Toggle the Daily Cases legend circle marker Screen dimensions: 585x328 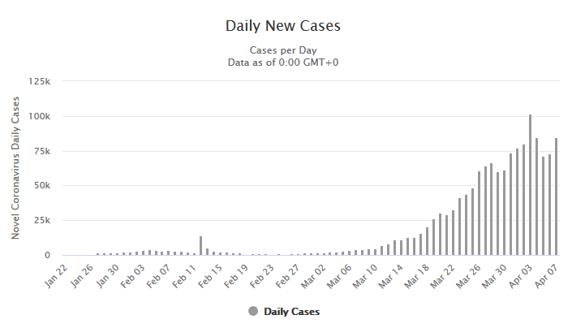tap(253, 312)
